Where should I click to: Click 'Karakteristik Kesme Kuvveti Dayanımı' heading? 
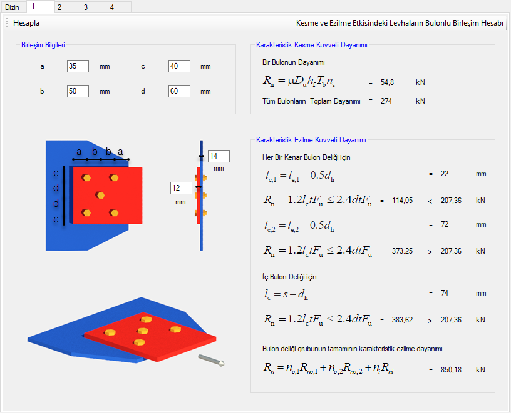coord(312,45)
